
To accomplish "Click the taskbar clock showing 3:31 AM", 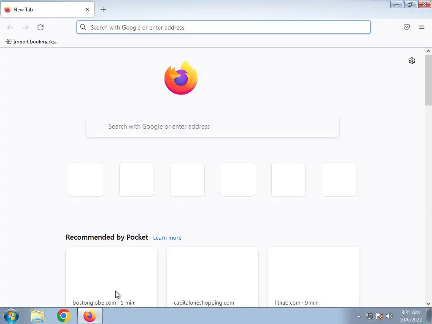I will click(x=410, y=316).
